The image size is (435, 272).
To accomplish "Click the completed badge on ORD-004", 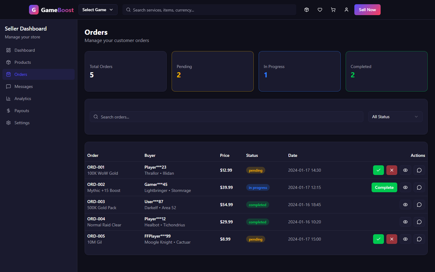I will point(257,222).
